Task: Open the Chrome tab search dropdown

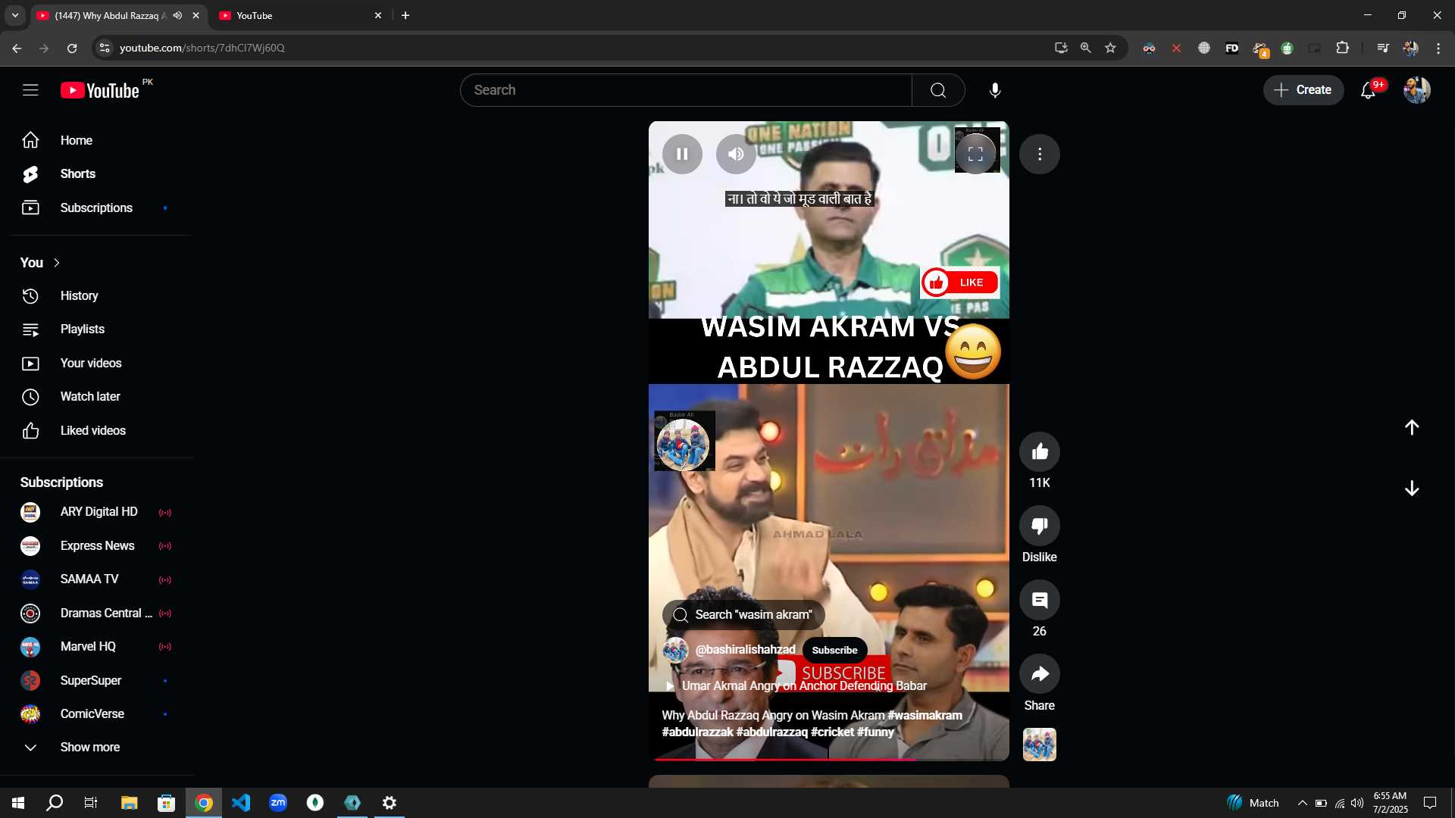Action: 15,15
